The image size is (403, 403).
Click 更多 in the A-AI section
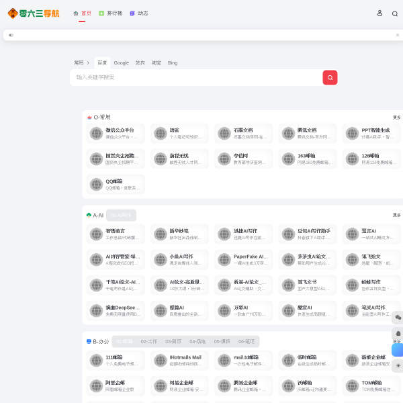[396, 215]
